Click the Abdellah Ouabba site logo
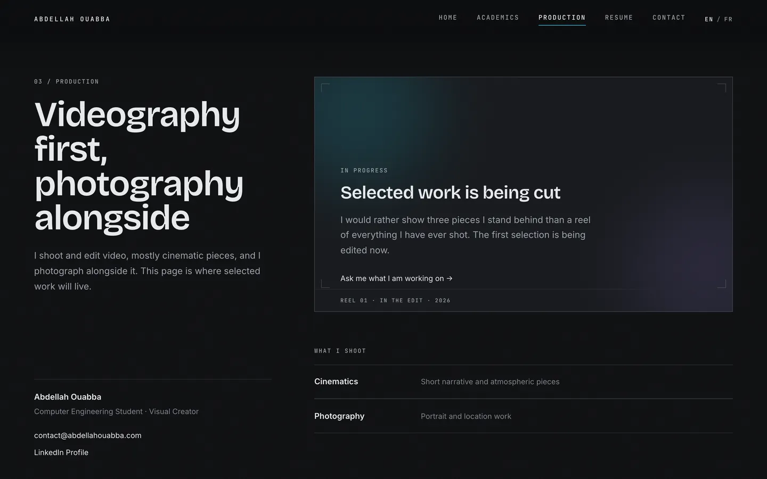Screen dimensions: 767x479 coord(72,19)
